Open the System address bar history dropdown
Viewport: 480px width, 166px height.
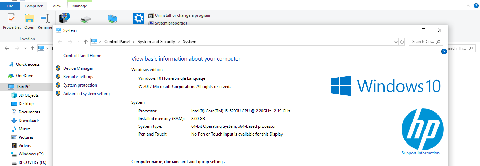coord(396,42)
